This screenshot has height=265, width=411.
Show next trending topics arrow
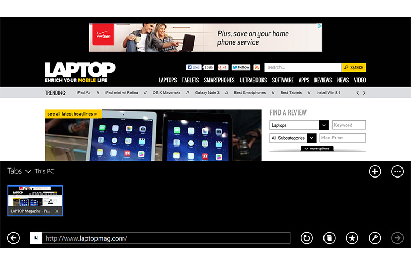364,93
